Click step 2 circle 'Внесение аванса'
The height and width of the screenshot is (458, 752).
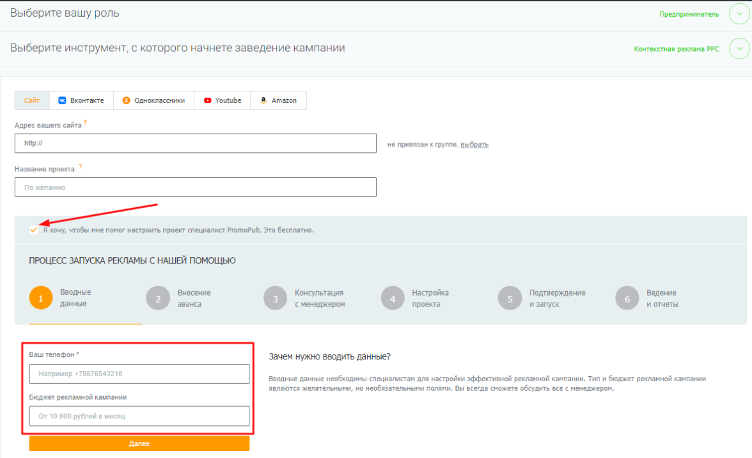click(x=157, y=298)
